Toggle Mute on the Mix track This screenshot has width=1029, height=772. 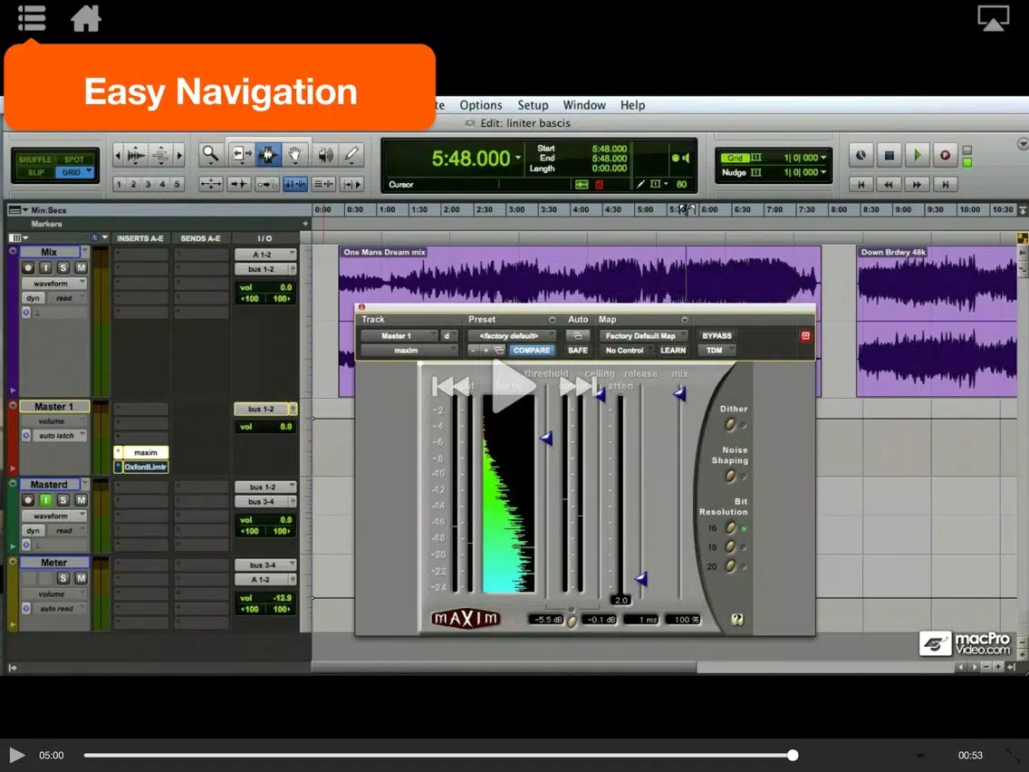coord(81,267)
